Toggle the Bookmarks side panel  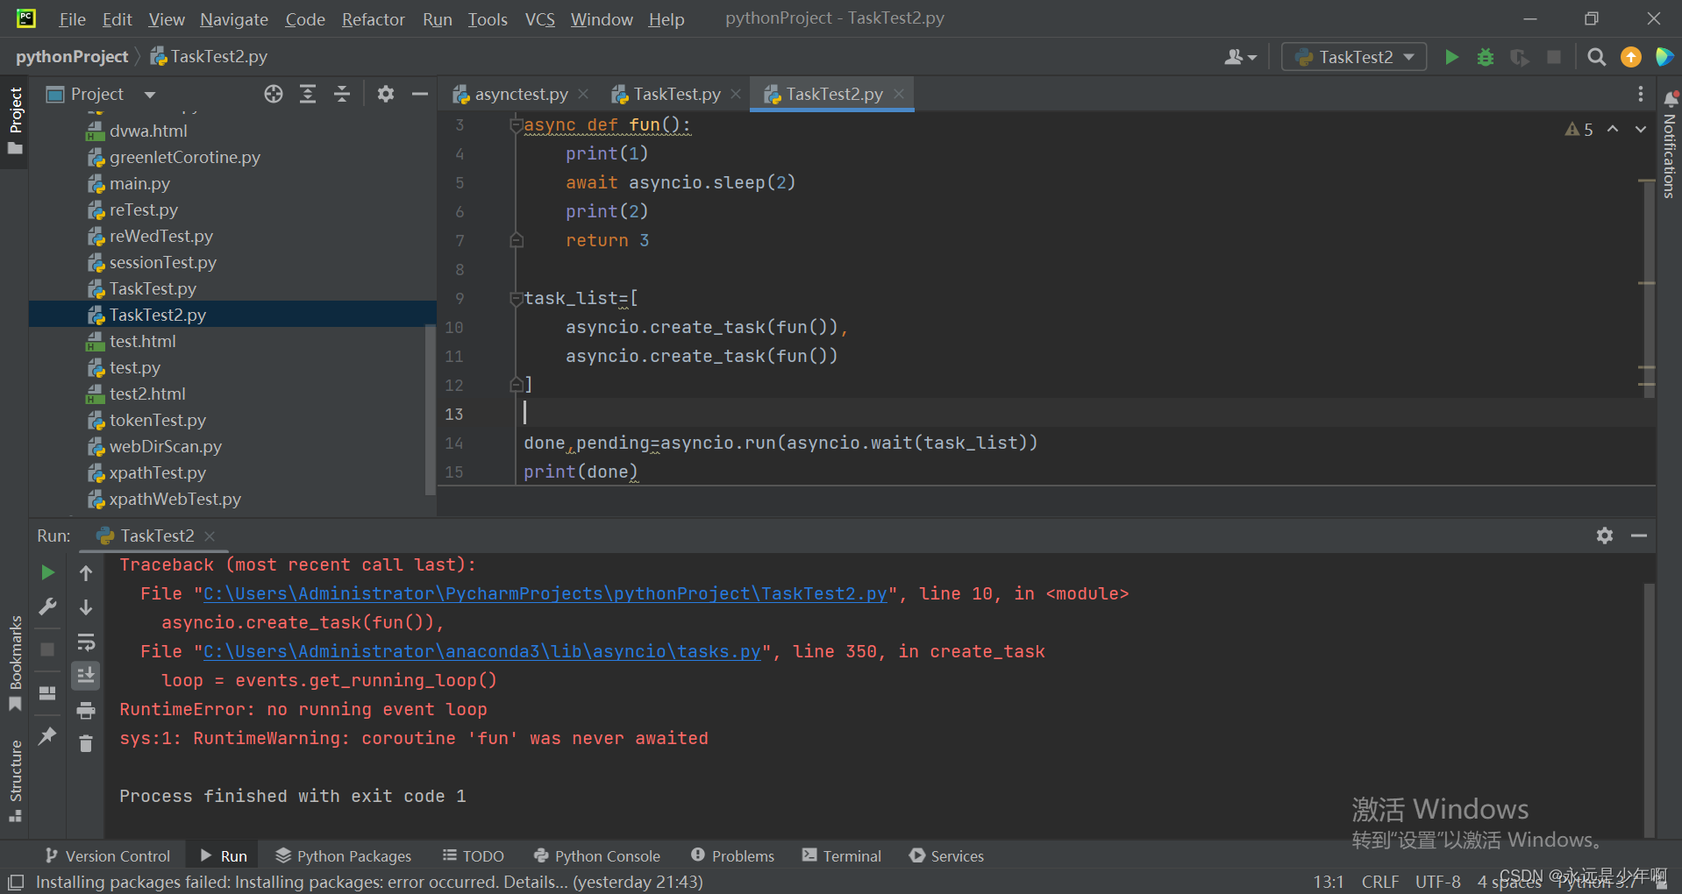click(15, 663)
